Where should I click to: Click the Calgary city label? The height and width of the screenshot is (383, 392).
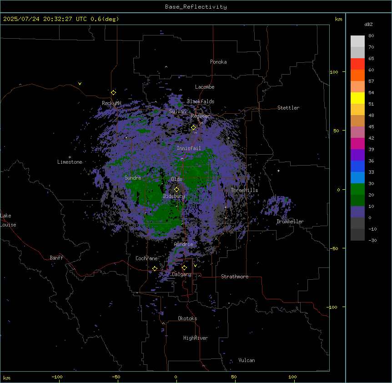181,274
